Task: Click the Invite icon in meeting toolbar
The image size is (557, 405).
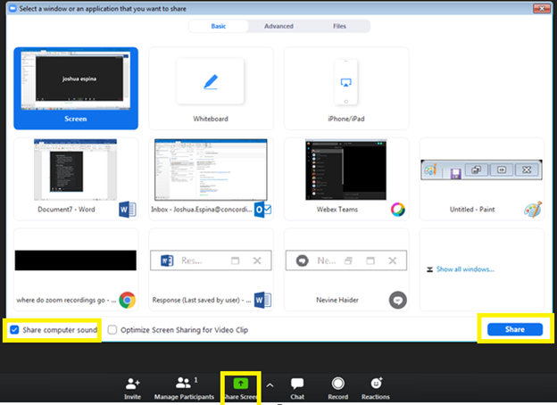Action: point(133,384)
